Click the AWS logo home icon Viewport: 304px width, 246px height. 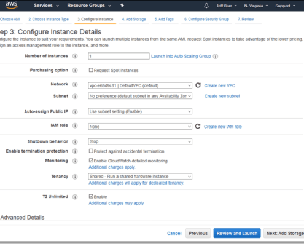(12, 6)
